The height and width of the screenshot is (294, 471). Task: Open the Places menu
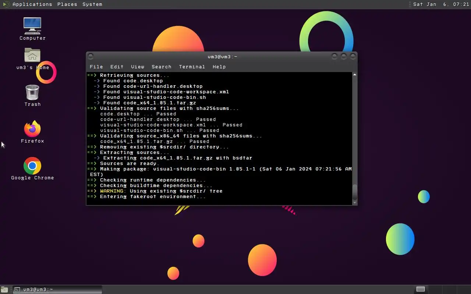(x=67, y=4)
